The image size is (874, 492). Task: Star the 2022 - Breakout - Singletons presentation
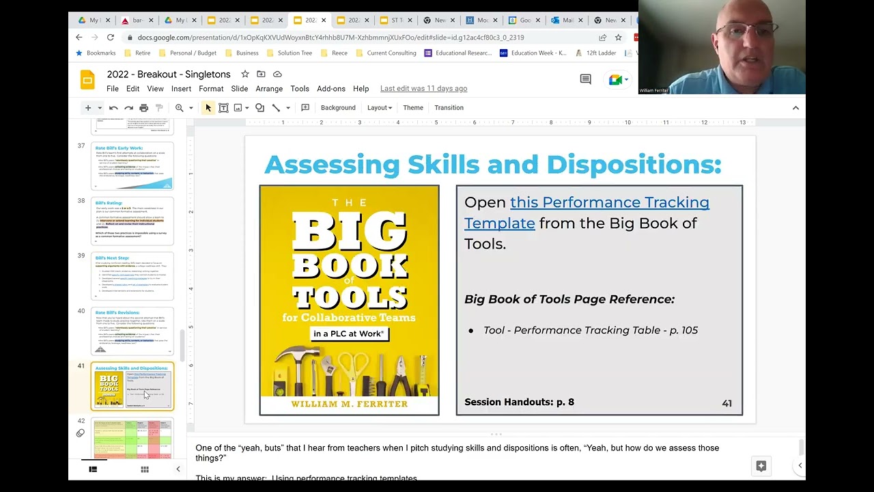coord(244,74)
